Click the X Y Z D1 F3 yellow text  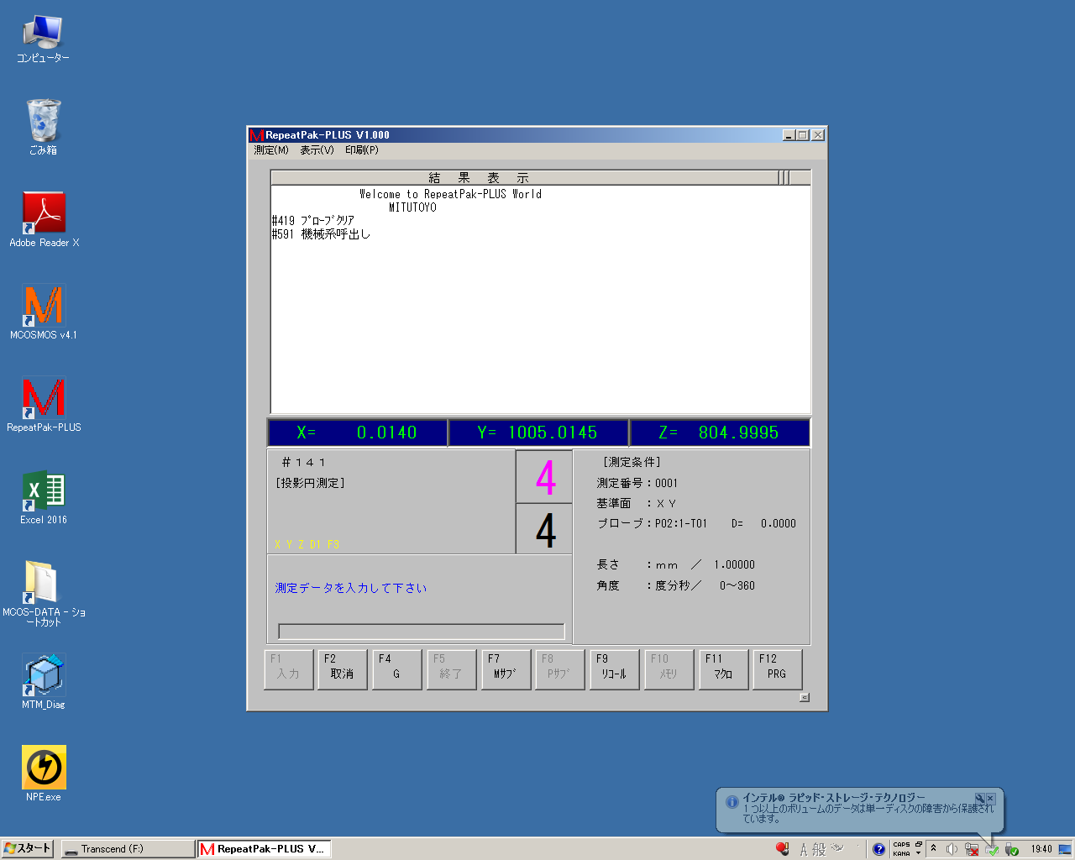pos(307,544)
